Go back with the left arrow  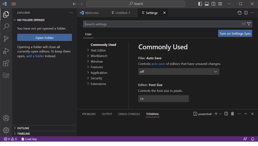74,4
